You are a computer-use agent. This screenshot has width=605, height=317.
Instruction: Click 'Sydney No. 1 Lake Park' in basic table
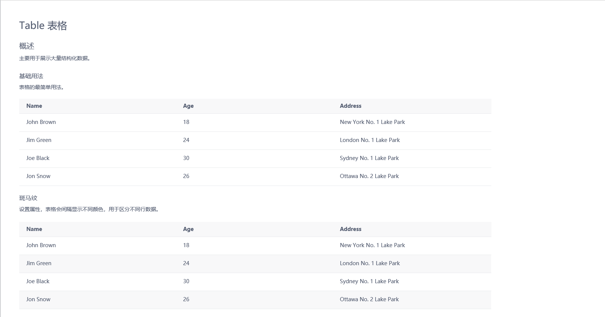[x=369, y=158]
